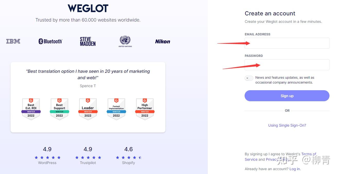This screenshot has height=174, width=339.
Task: Click the Weglot logo
Action: coord(88,8)
